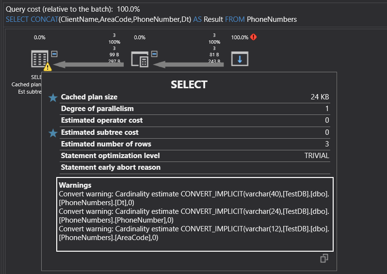Copy tooltip contents using the copy icon
This screenshot has height=274, width=387.
(x=324, y=259)
